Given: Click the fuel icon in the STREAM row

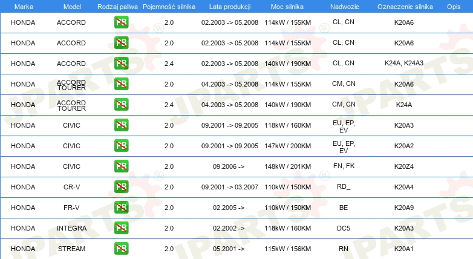Looking at the screenshot, I should coord(121,249).
